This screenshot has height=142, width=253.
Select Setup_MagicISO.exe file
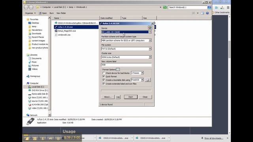pyautogui.click(x=67, y=31)
